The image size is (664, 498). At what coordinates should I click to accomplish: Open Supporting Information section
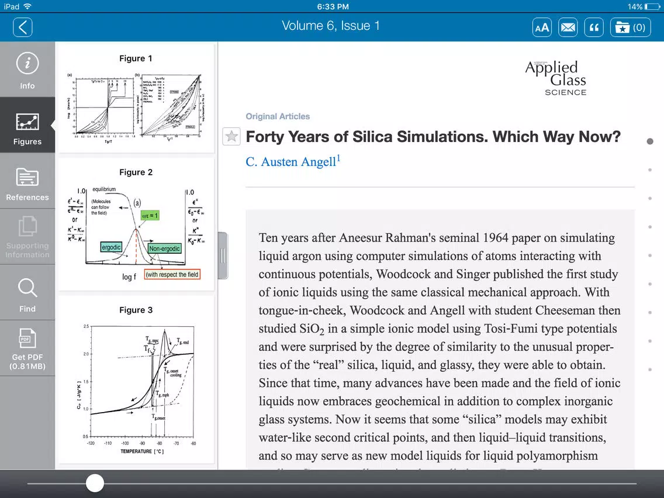pyautogui.click(x=27, y=237)
